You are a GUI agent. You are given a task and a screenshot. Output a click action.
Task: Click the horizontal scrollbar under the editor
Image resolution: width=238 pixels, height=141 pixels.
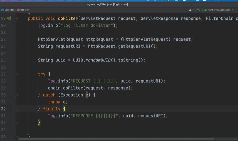[116, 139]
